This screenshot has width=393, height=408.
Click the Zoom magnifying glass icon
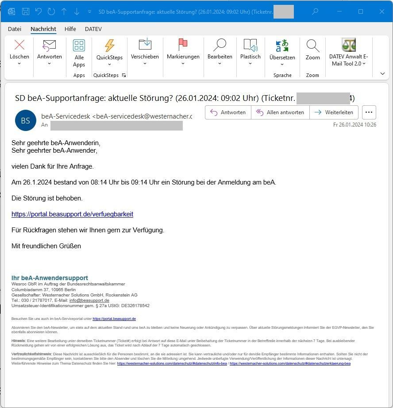(312, 46)
